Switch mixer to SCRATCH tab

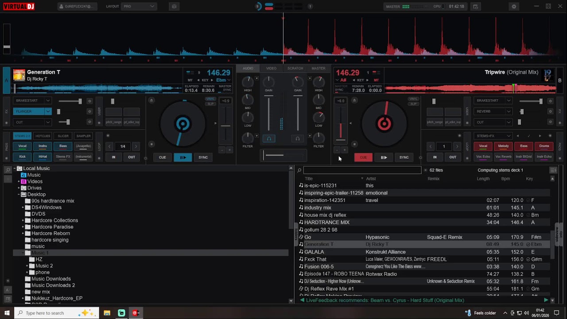(295, 68)
